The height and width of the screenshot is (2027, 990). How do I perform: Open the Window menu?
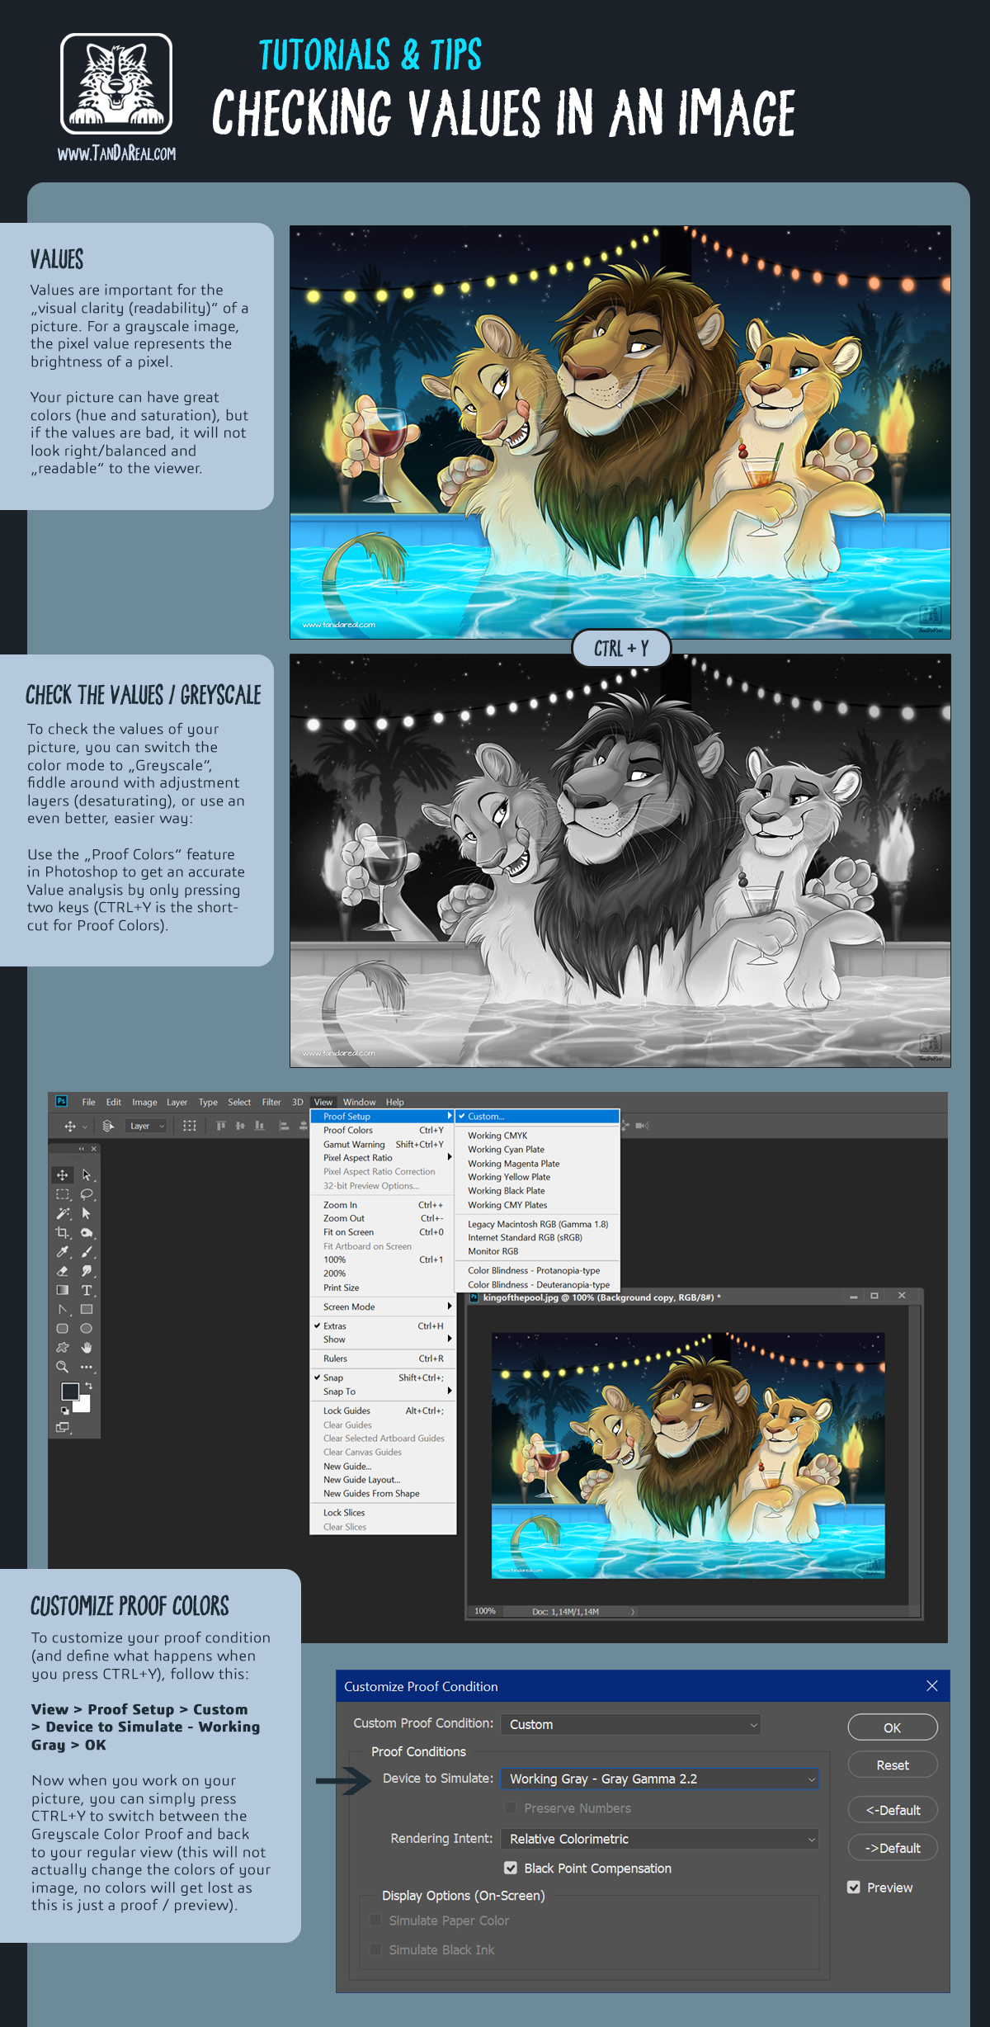click(359, 1102)
